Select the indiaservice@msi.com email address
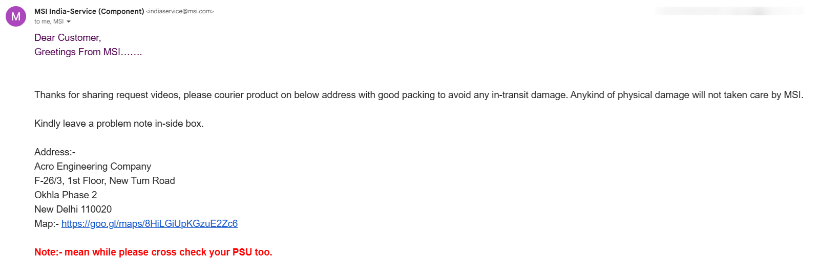The image size is (819, 280). pos(180,11)
